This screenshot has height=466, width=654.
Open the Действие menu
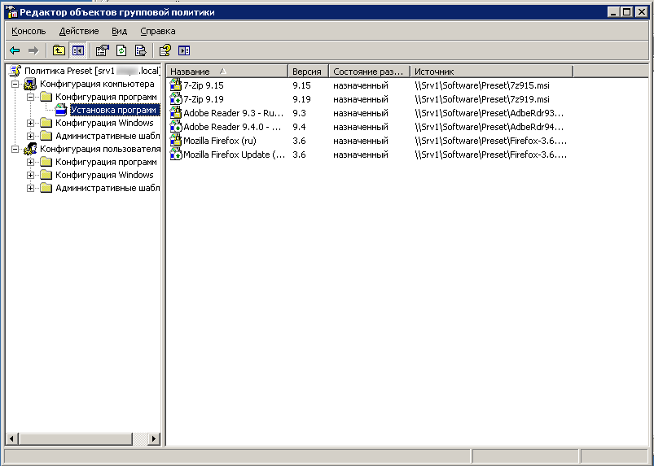pyautogui.click(x=78, y=31)
